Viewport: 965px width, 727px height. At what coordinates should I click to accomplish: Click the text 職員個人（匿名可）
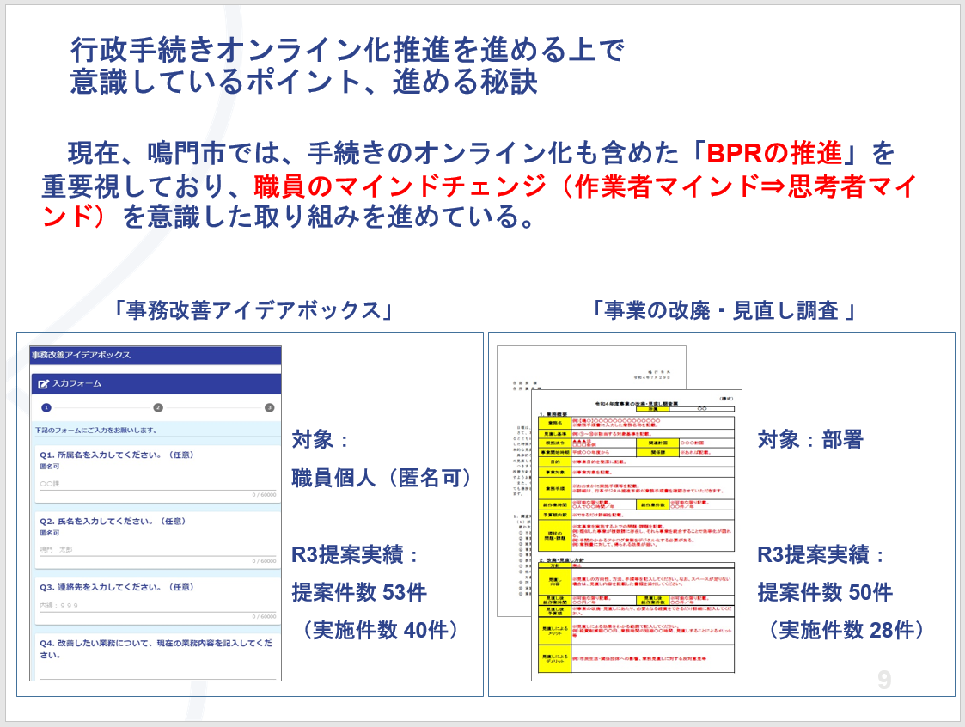click(382, 478)
